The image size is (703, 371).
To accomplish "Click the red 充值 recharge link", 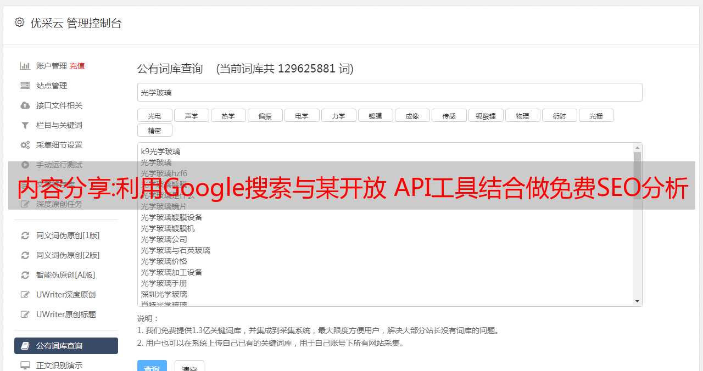I will (77, 66).
